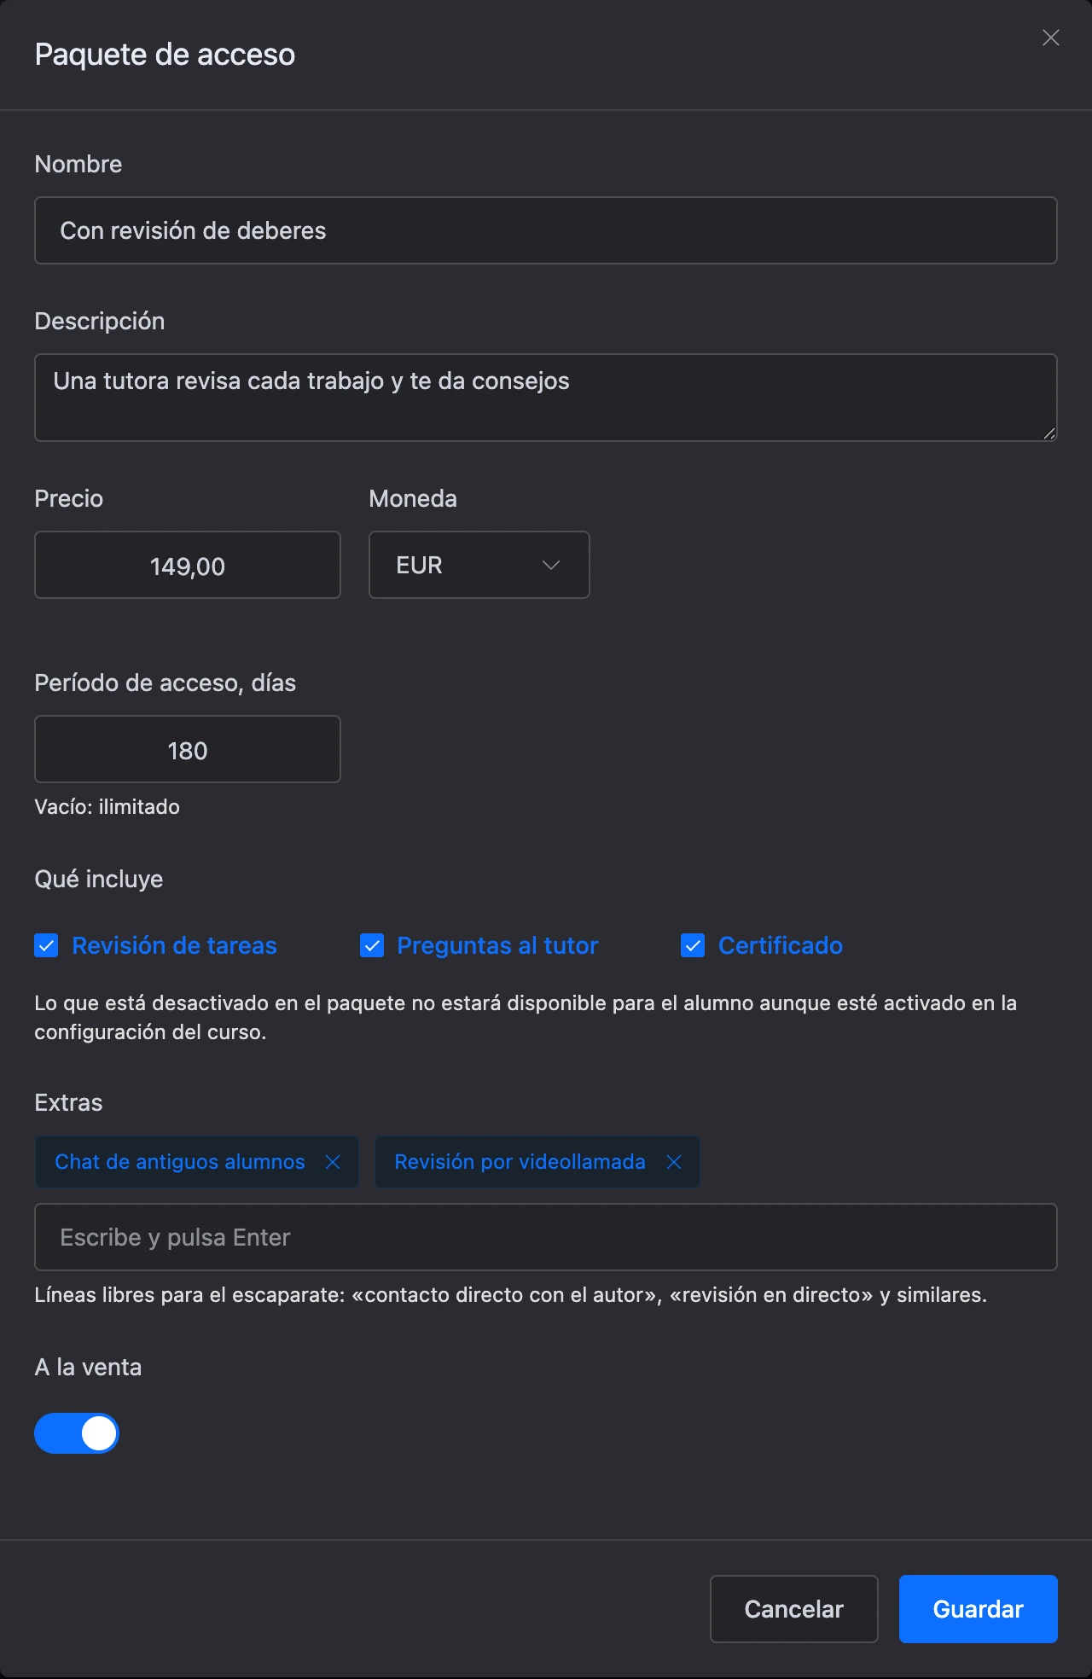Viewport: 1092px width, 1679px height.
Task: Click the 'Certificado' label text
Action: tap(781, 945)
